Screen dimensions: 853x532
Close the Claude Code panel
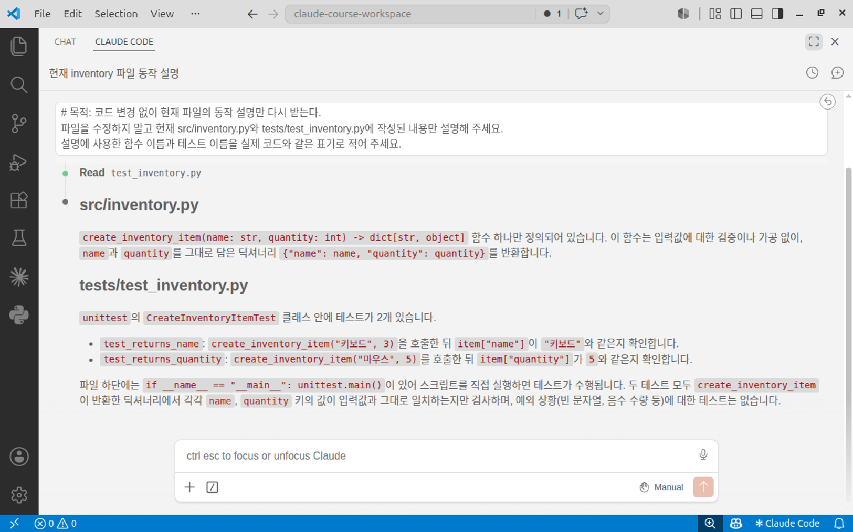(x=835, y=41)
